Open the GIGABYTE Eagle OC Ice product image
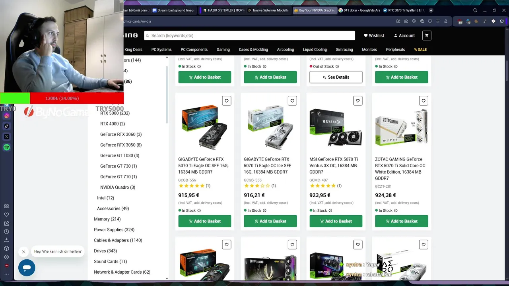509x286 pixels. 270,127
